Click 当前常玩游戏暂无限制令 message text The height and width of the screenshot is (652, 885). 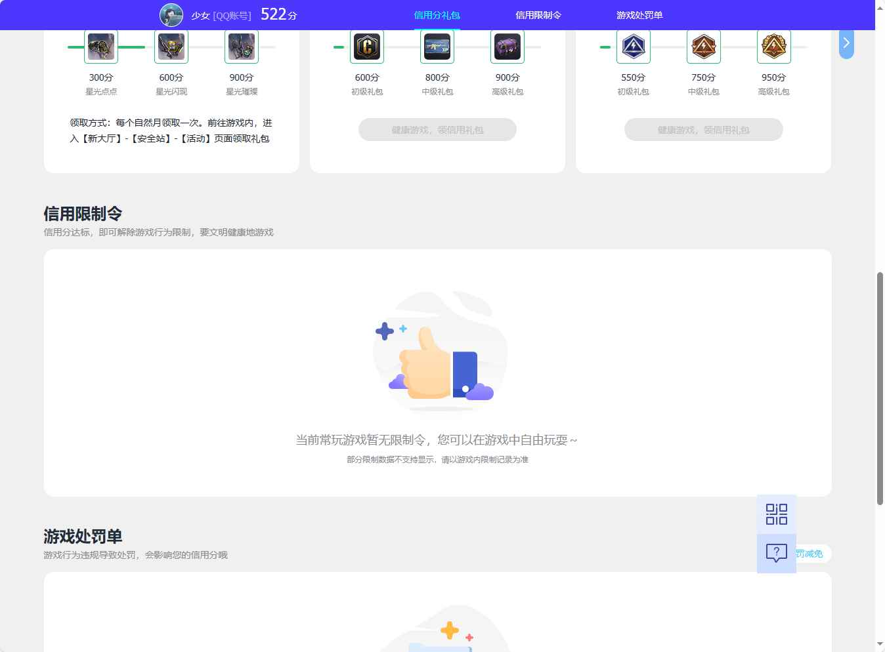[x=437, y=440]
